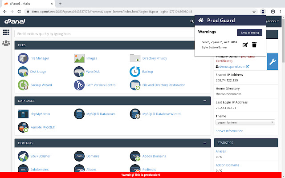Delete the demo.cpanel.net warning

(x=254, y=44)
